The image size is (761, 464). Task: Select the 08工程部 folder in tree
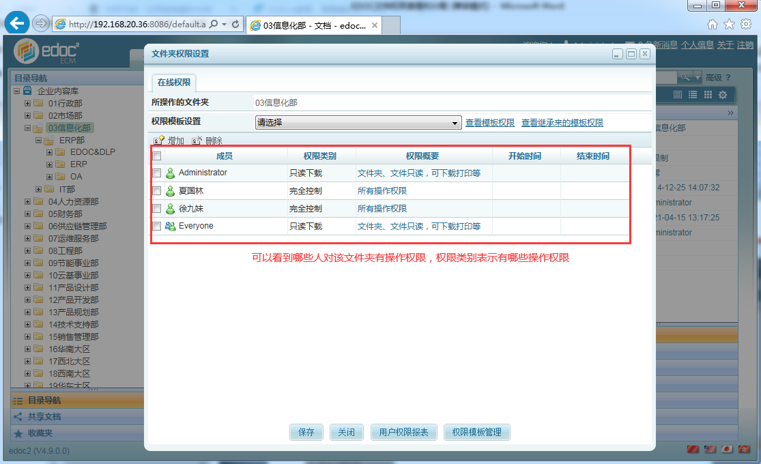(x=64, y=251)
